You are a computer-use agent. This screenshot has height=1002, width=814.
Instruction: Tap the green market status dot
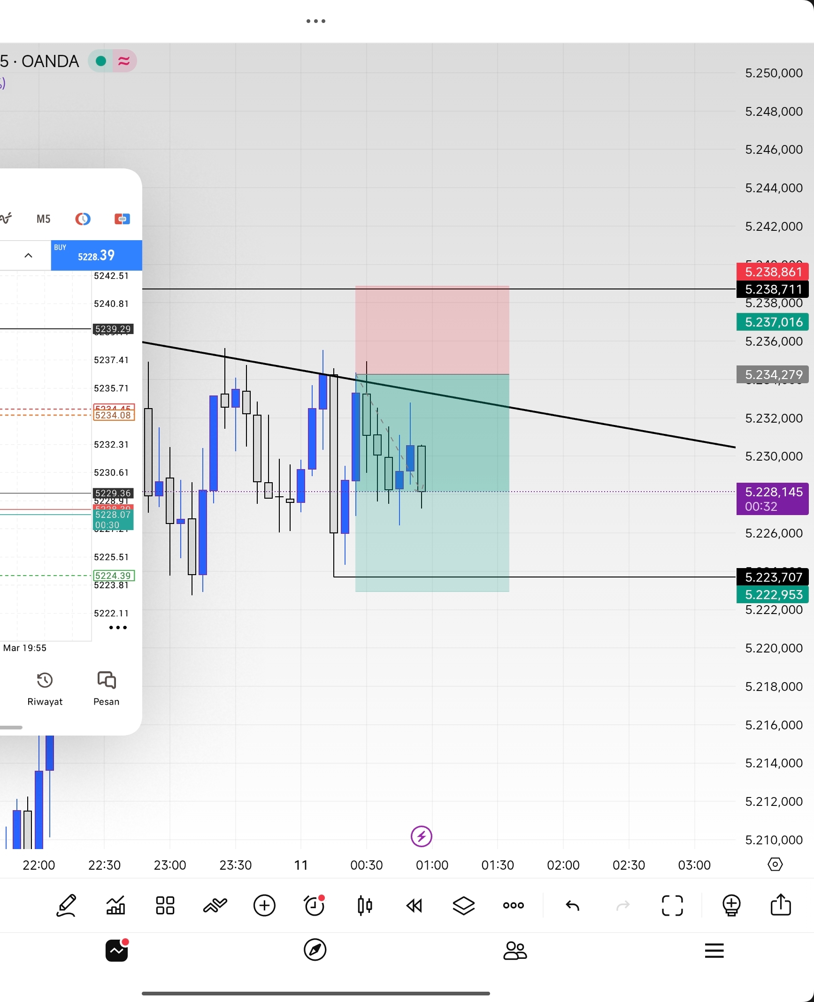pos(100,61)
